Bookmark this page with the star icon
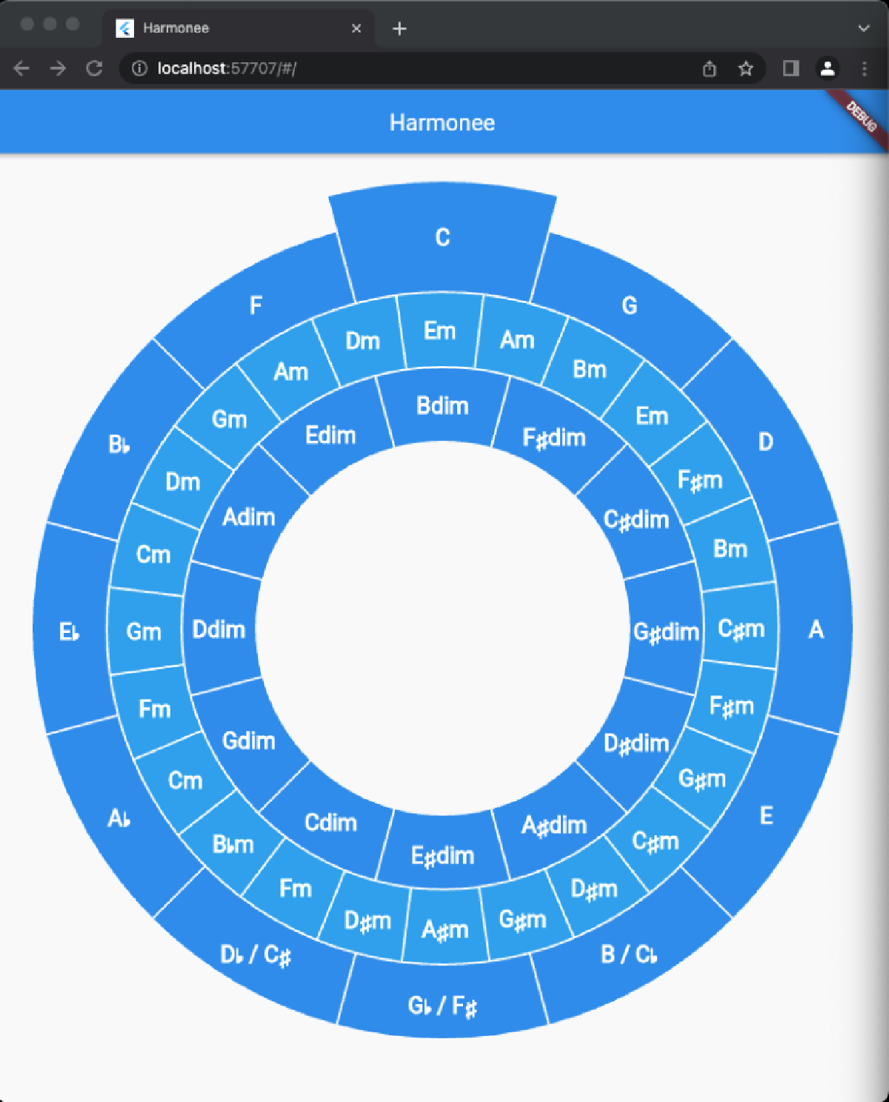Screen dimensions: 889x1102 (x=745, y=69)
